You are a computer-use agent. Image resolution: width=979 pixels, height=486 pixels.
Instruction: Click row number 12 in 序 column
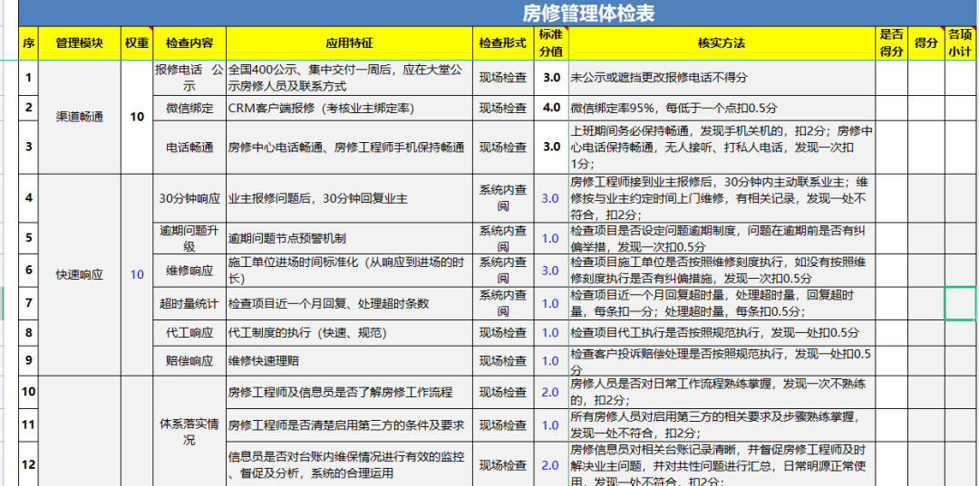pyautogui.click(x=29, y=464)
